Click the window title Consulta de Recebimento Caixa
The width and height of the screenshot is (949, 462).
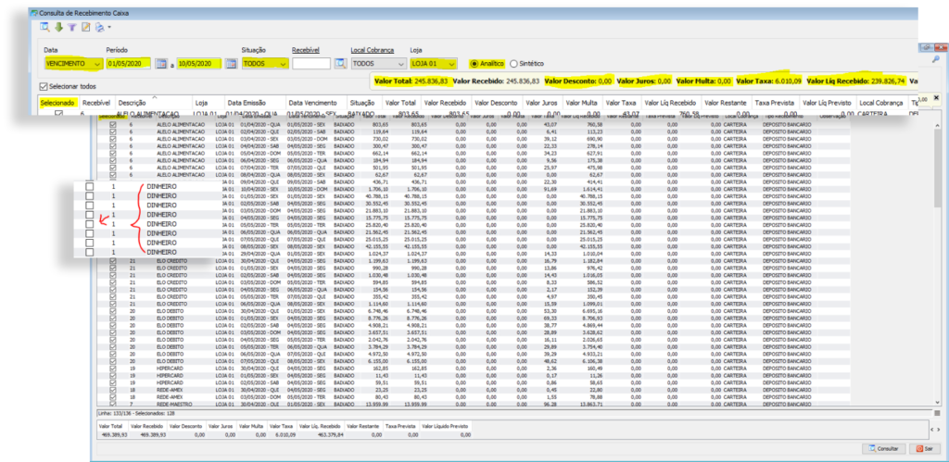click(x=83, y=12)
